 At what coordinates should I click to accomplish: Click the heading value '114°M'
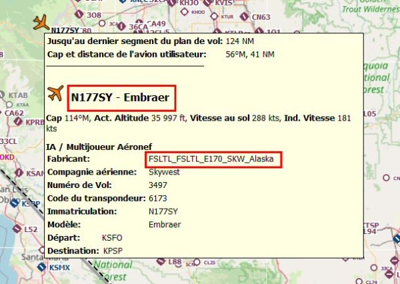pyautogui.click(x=77, y=118)
